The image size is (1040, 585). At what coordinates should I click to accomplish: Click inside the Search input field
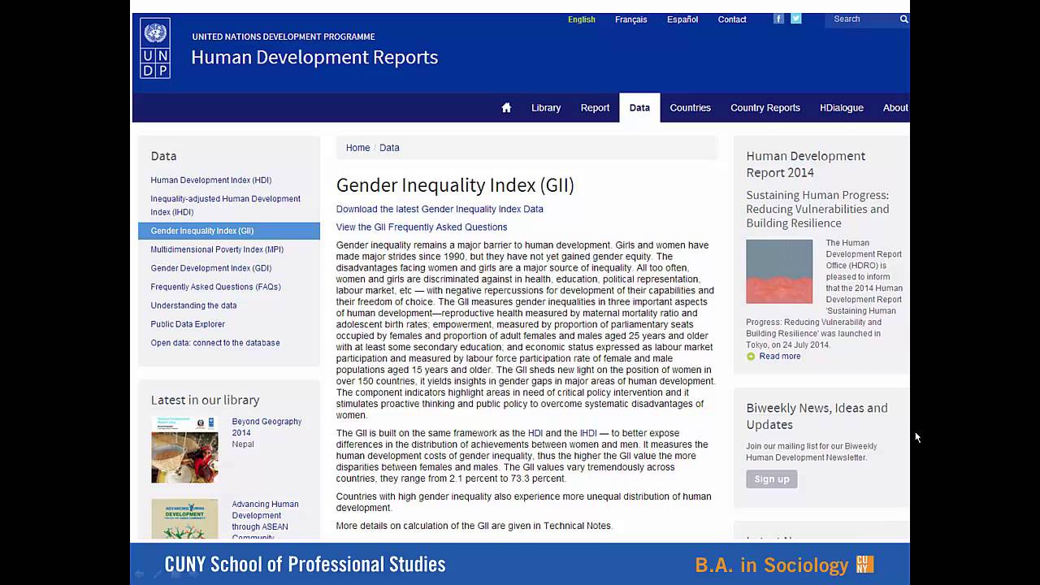pyautogui.click(x=863, y=19)
